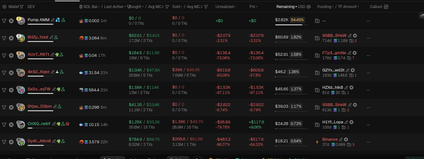424x159 pixels.
Task: Edit the 8HZy...tzsd wallet label pencil
Action: coord(51,37)
